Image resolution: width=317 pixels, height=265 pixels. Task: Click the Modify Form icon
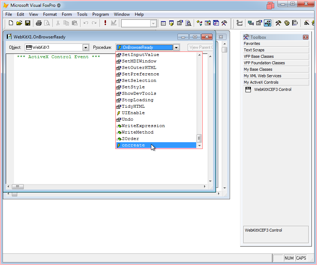[x=114, y=23]
